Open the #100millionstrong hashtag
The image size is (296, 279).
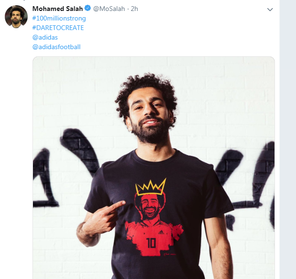click(x=59, y=18)
